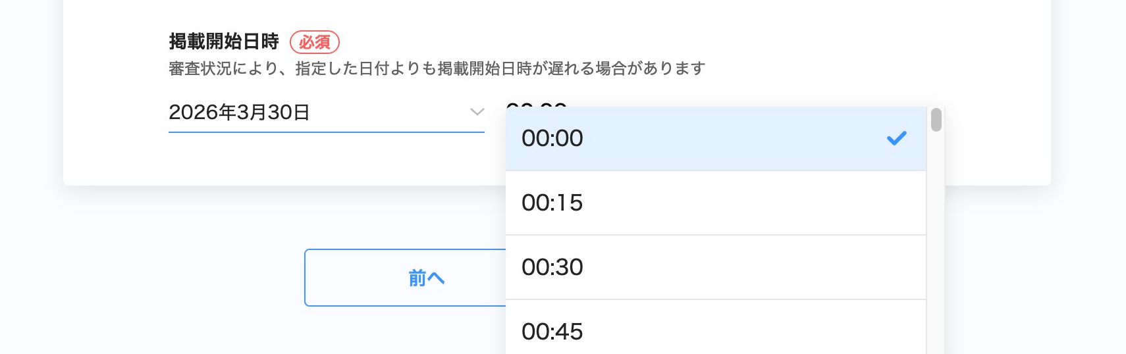1126x354 pixels.
Task: Select 00:45 in the time dropdown
Action: (552, 331)
